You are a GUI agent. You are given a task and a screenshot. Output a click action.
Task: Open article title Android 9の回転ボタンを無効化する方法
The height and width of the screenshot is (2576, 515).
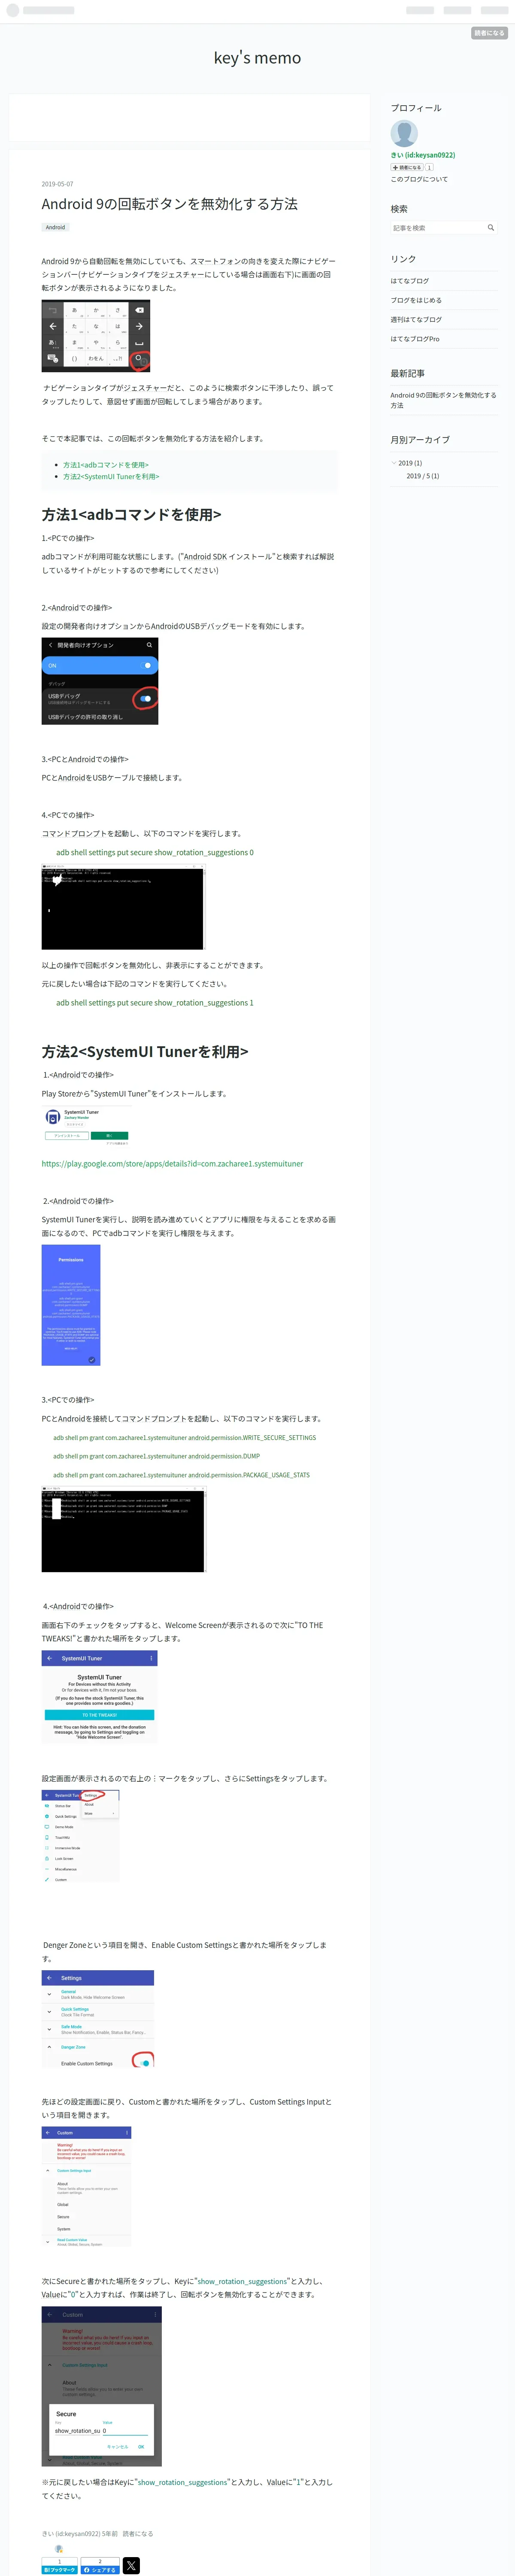click(170, 204)
